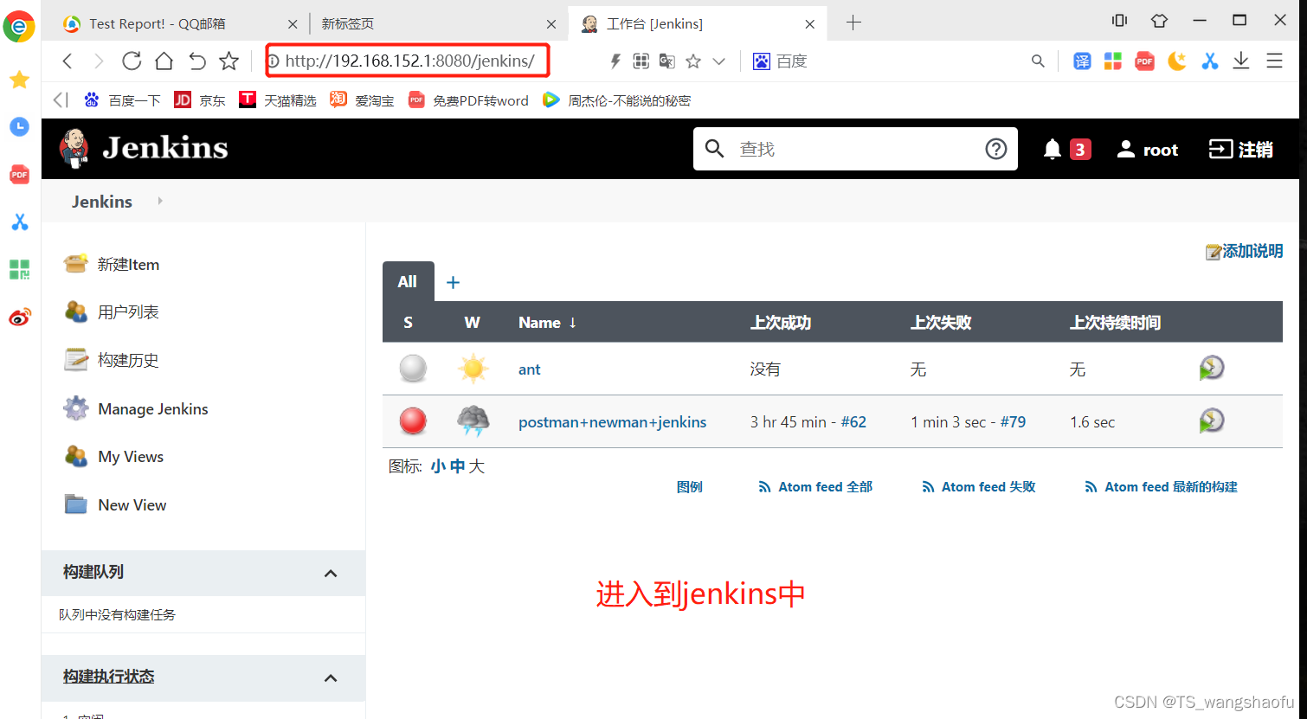This screenshot has height=719, width=1307.
Task: Bookmark page with toolbar star icon
Action: 229,61
